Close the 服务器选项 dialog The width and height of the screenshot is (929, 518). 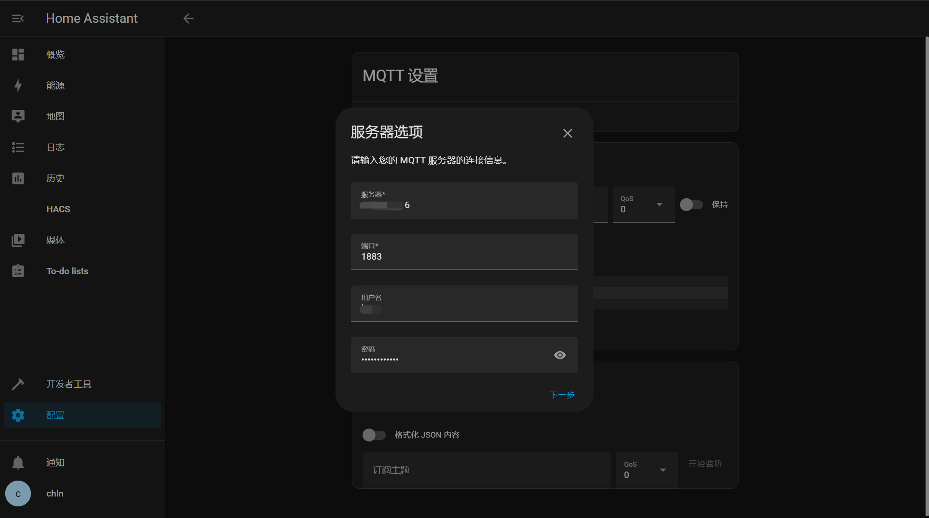point(567,133)
